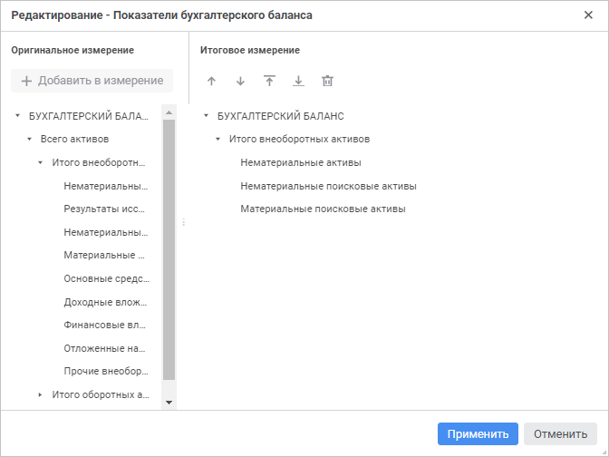Screen dimensions: 609x457
Task: Collapse Итого внеоборотных активов in resulting dimension
Action: click(x=217, y=140)
